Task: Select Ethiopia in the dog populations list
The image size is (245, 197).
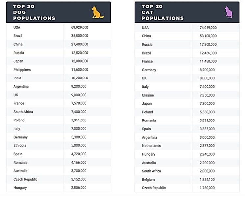Action: pyautogui.click(x=20, y=145)
